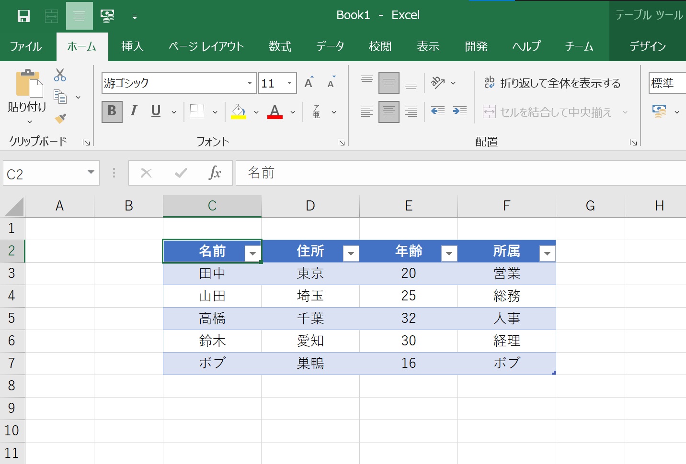Switch to the データ tab

pyautogui.click(x=330, y=46)
